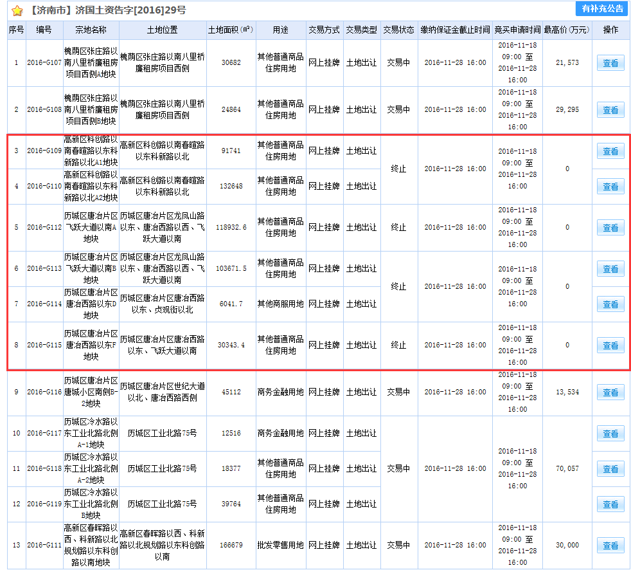Open the 有补充公告 supplementary notice button
Image resolution: width=631 pixels, height=570 pixels.
601,8
